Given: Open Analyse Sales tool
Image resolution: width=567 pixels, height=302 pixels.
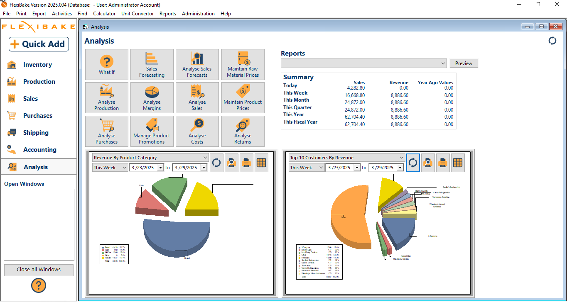Looking at the screenshot, I should pos(197,97).
